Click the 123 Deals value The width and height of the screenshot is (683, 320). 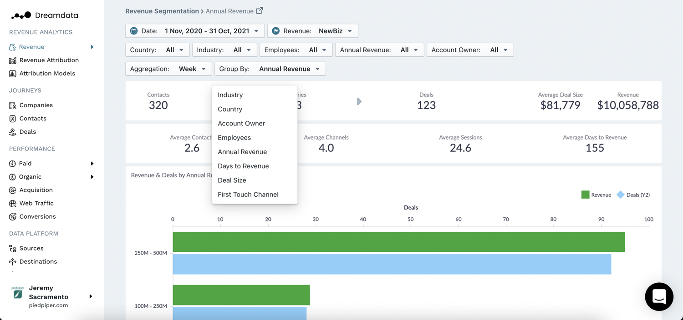426,105
